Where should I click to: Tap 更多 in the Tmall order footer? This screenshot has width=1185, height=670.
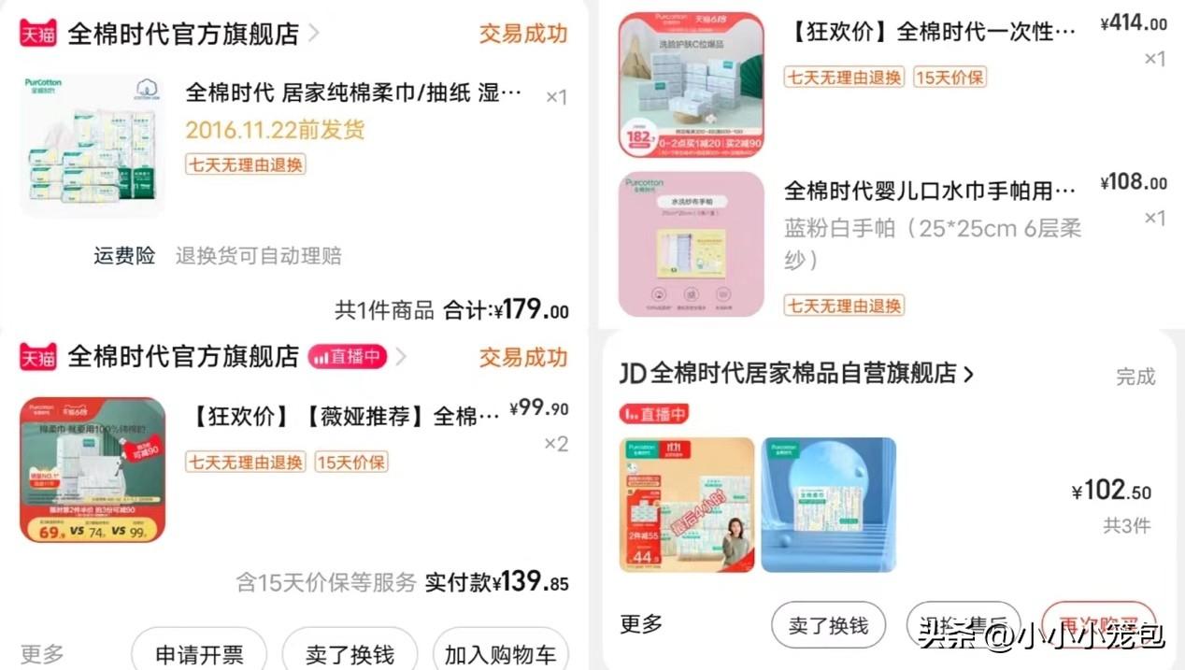[42, 653]
